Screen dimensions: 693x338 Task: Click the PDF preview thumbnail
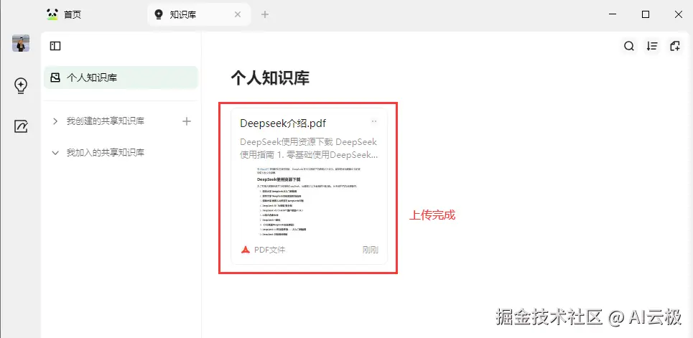pos(310,202)
